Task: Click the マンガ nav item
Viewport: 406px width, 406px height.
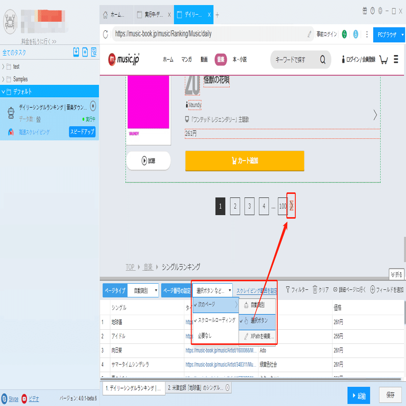Action: point(186,60)
